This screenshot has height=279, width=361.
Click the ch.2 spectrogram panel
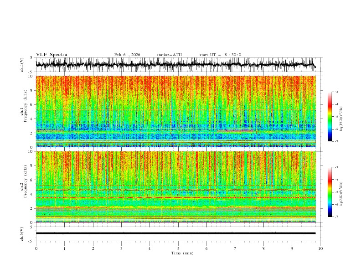point(175,187)
